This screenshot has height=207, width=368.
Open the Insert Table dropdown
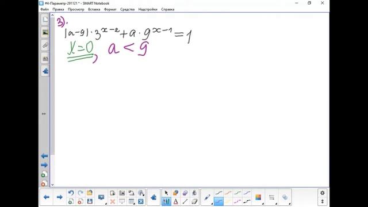pyautogui.click(x=132, y=201)
